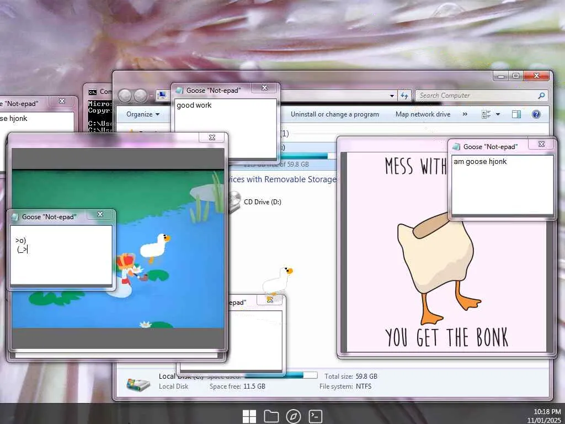Click the CD Drive (D:) label
The width and height of the screenshot is (565, 424).
262,202
